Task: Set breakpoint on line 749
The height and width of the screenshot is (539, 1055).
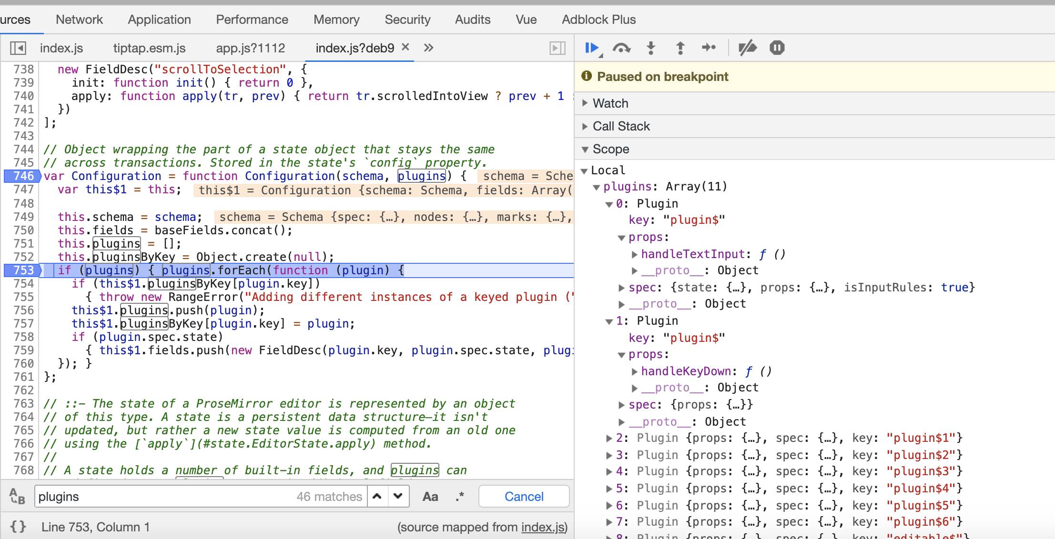Action: point(23,217)
